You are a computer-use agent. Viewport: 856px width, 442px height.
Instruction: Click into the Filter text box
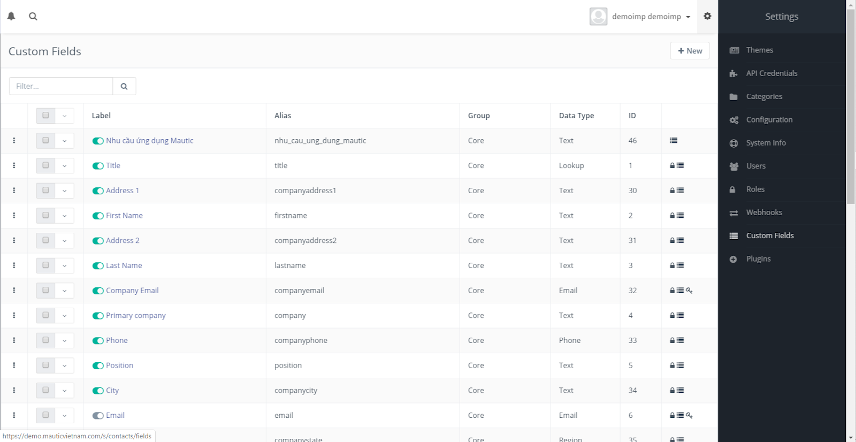61,86
